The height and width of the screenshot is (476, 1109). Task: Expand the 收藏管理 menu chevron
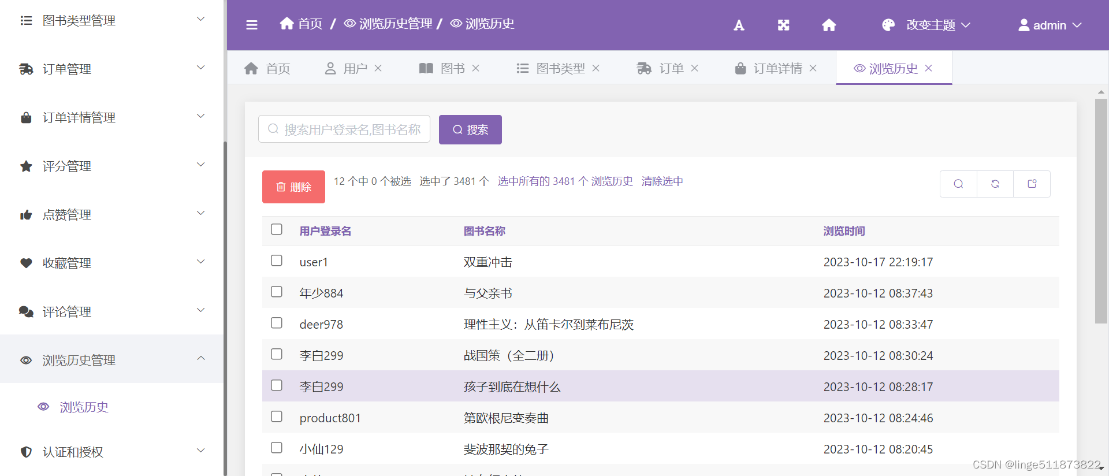tap(201, 262)
